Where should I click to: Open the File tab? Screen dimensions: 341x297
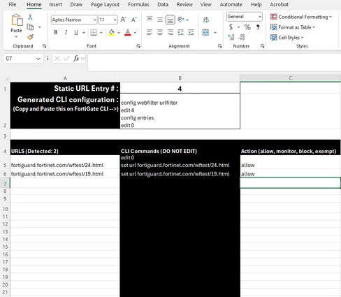pos(13,4)
